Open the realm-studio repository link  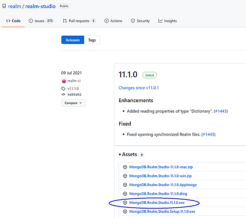[40, 7]
